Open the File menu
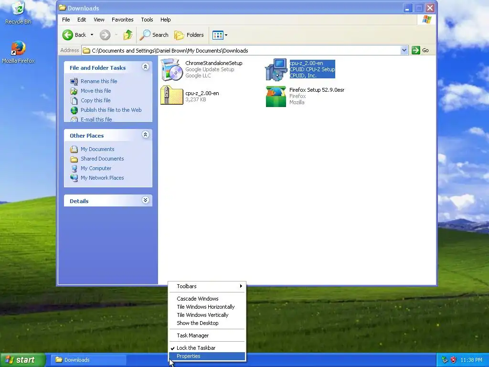 (x=66, y=20)
